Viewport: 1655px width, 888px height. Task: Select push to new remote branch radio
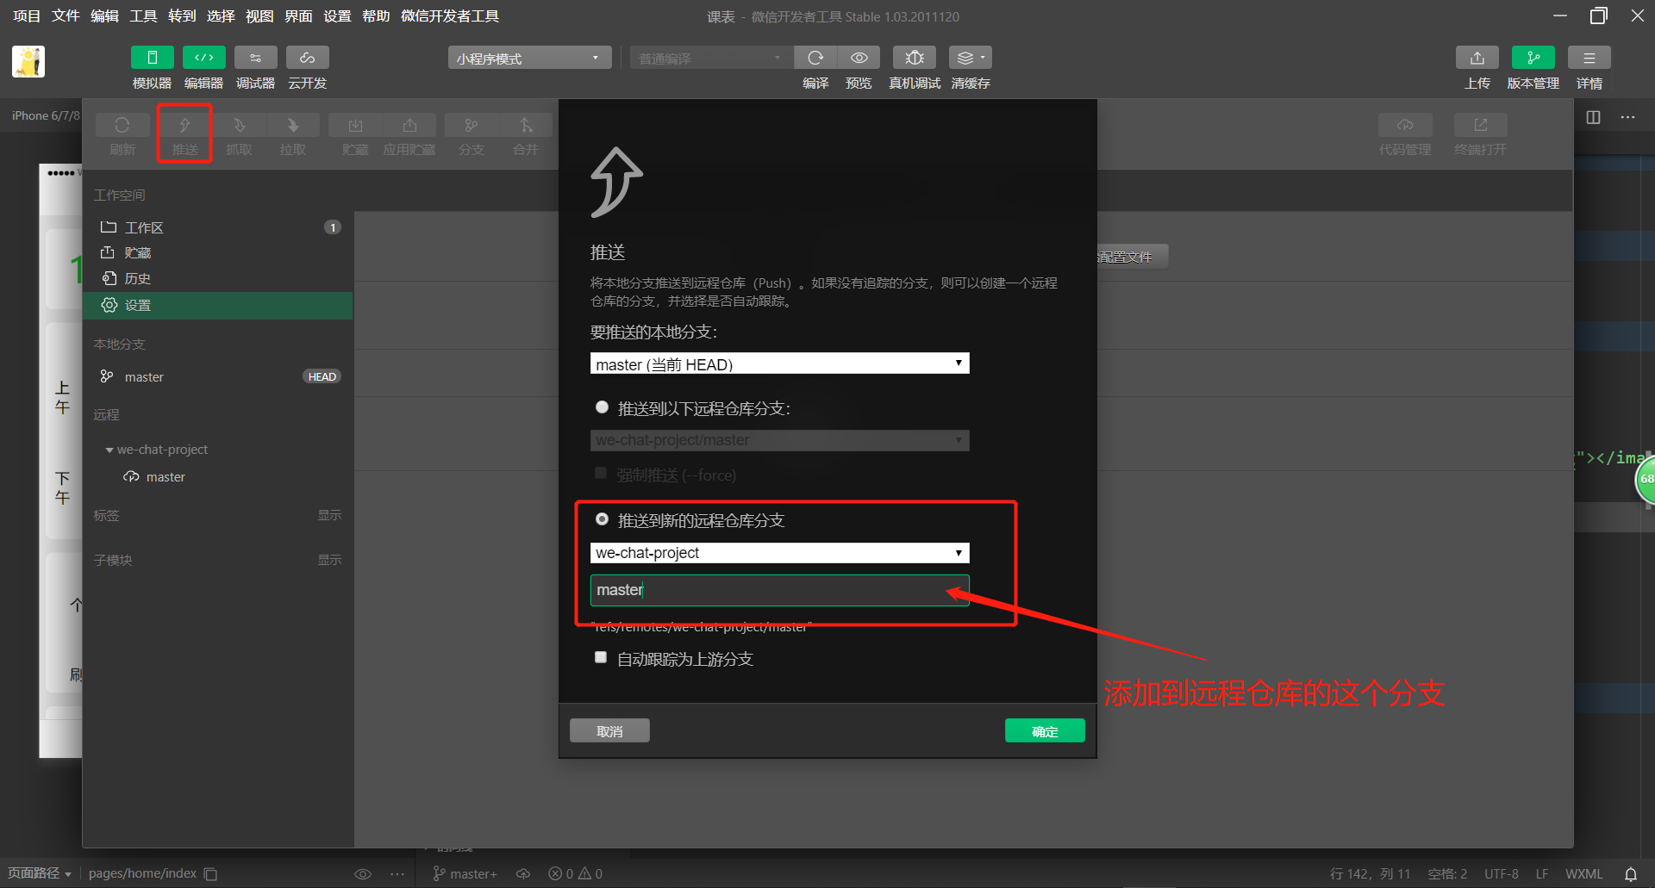click(602, 519)
